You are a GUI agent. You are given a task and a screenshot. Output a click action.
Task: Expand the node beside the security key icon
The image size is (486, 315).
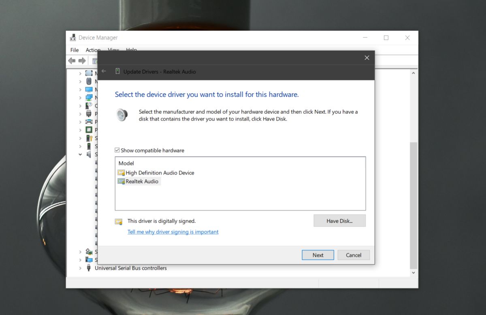click(x=80, y=138)
